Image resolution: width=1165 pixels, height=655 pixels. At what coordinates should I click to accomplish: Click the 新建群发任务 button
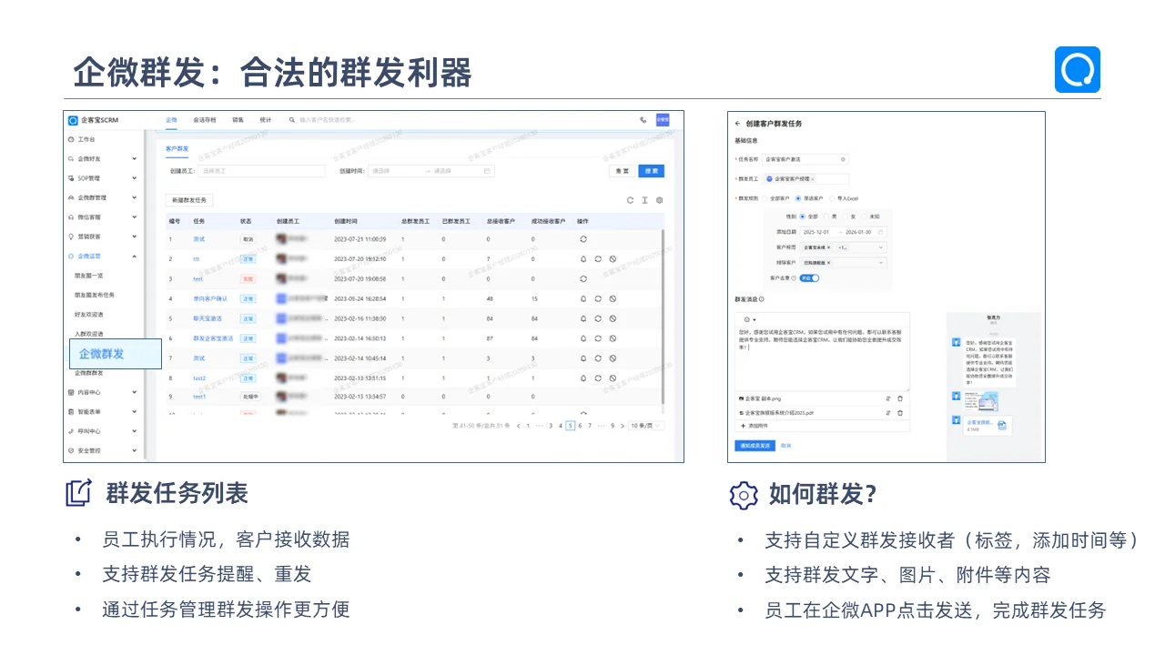(x=188, y=200)
